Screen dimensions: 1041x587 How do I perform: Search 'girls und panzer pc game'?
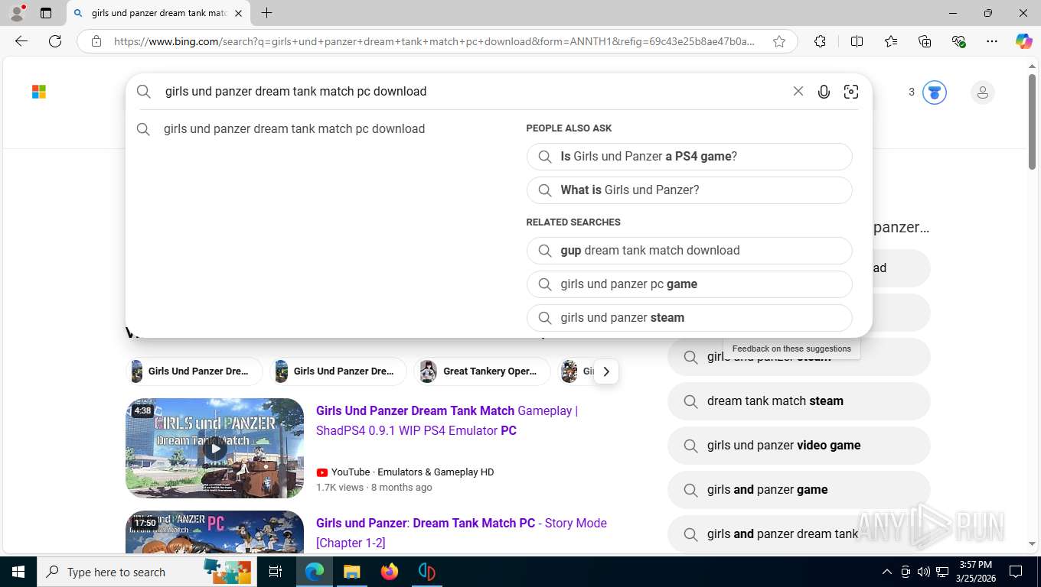tap(690, 284)
